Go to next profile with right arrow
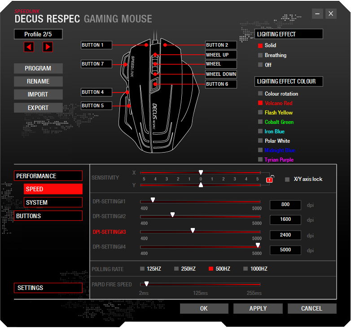Screen dimensions: 351x329 (x=48, y=47)
